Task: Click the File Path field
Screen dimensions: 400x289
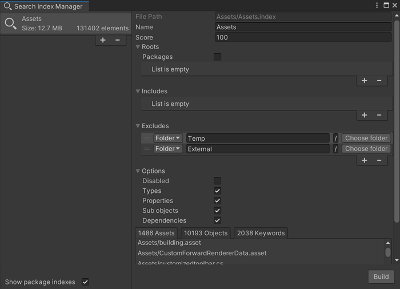Action: 303,17
